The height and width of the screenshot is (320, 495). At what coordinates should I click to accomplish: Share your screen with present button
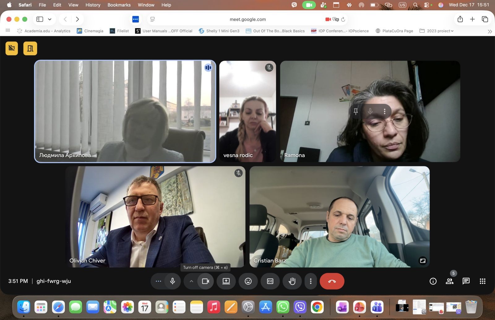click(x=226, y=281)
